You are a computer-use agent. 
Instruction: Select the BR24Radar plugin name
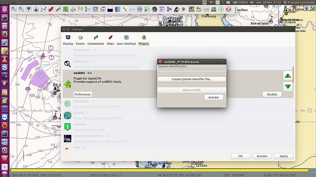(81, 101)
